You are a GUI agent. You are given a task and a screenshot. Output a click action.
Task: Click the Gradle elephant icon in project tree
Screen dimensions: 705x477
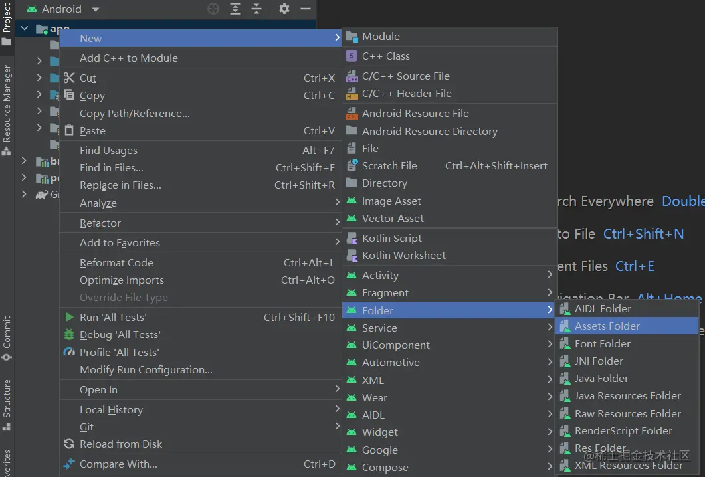42,195
